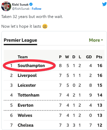
Task: Click the grimacing face emoji
Action: [x=45, y=26]
